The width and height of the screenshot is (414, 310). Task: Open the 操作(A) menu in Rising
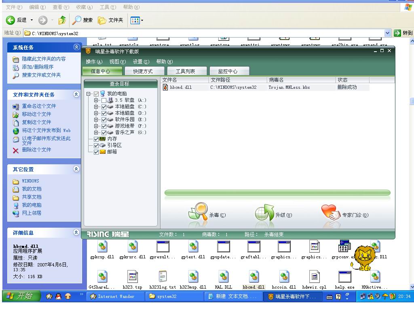94,62
